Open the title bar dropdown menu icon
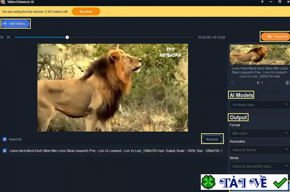Viewport: 290px width, 192px height. (262, 2)
